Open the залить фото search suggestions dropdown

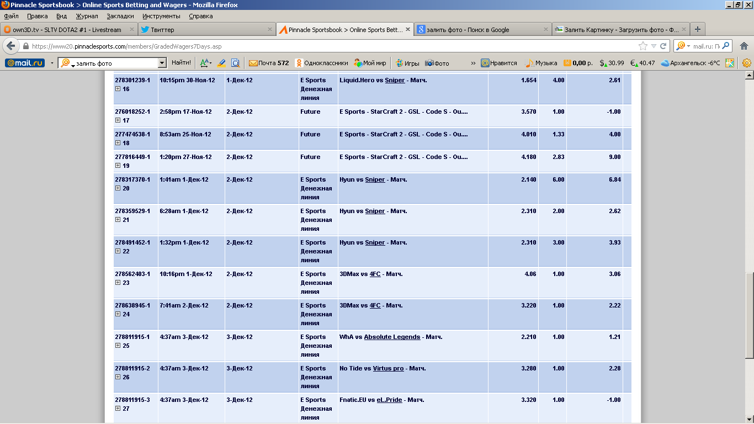pos(162,63)
